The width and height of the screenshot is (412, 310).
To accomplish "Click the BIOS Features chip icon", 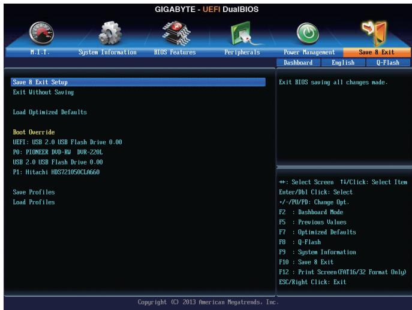I will point(176,34).
